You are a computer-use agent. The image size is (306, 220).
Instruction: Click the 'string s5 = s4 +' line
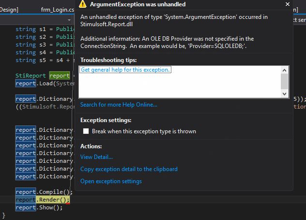[x=45, y=60]
